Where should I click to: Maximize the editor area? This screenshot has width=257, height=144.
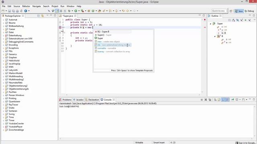coord(204,16)
